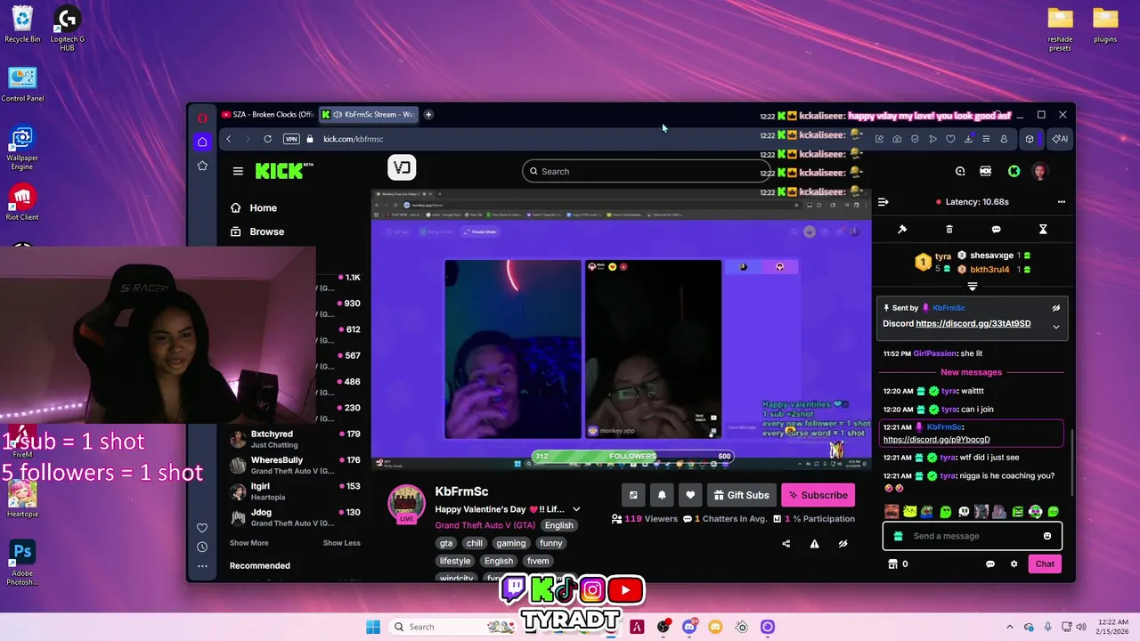
Task: Click the kick.com address bar
Action: point(353,139)
